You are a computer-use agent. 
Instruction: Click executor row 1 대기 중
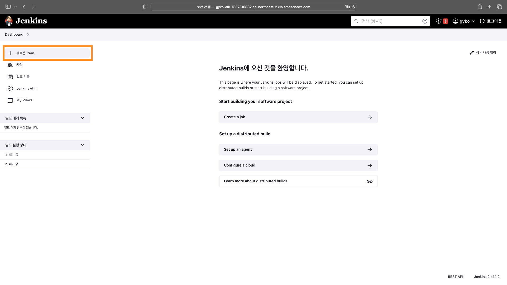[45, 155]
